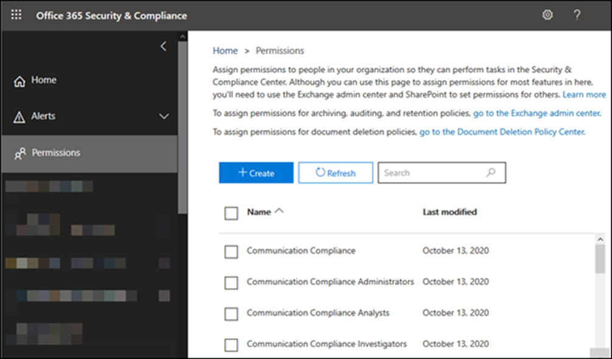This screenshot has width=612, height=359.
Task: Open Home from the breadcrumb trail
Action: point(225,51)
